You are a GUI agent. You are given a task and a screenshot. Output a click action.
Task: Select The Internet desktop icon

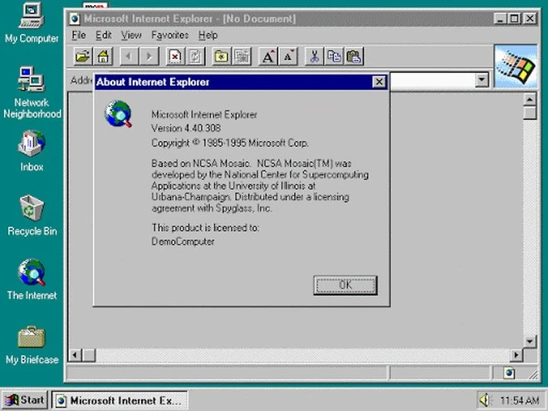pos(32,280)
